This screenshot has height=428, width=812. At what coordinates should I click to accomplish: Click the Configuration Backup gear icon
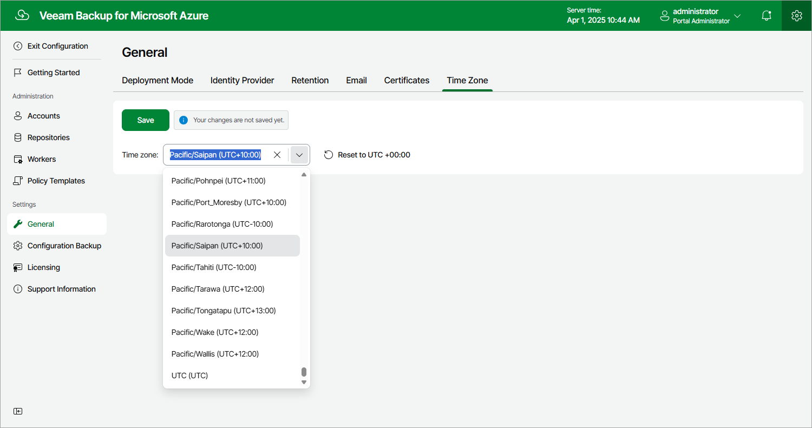18,246
